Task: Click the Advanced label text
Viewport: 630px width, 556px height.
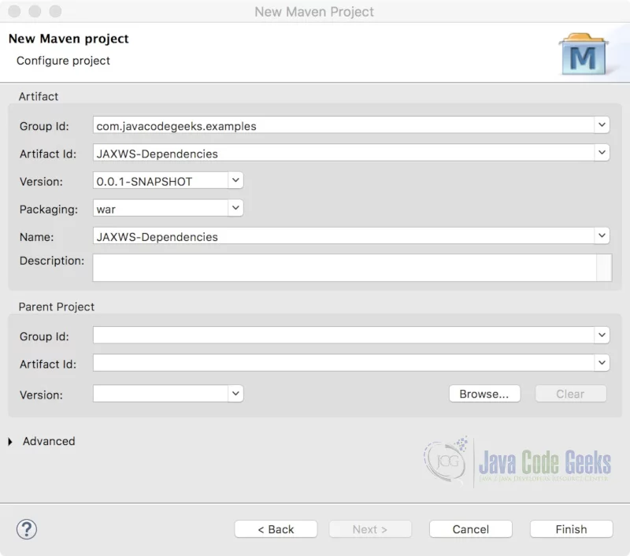Action: (49, 441)
